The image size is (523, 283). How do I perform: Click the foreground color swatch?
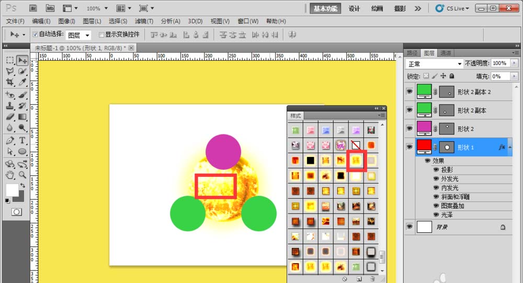click(12, 190)
